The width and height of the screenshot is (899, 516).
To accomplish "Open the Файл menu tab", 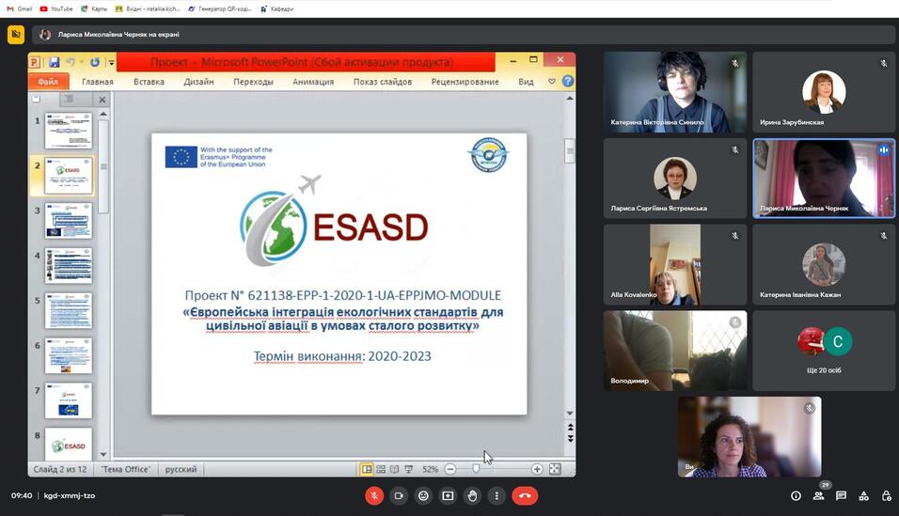I will click(x=48, y=82).
